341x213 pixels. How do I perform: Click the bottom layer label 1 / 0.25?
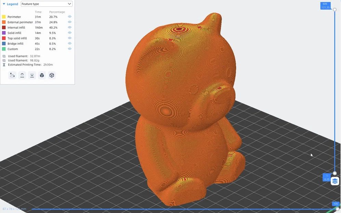tap(327, 178)
